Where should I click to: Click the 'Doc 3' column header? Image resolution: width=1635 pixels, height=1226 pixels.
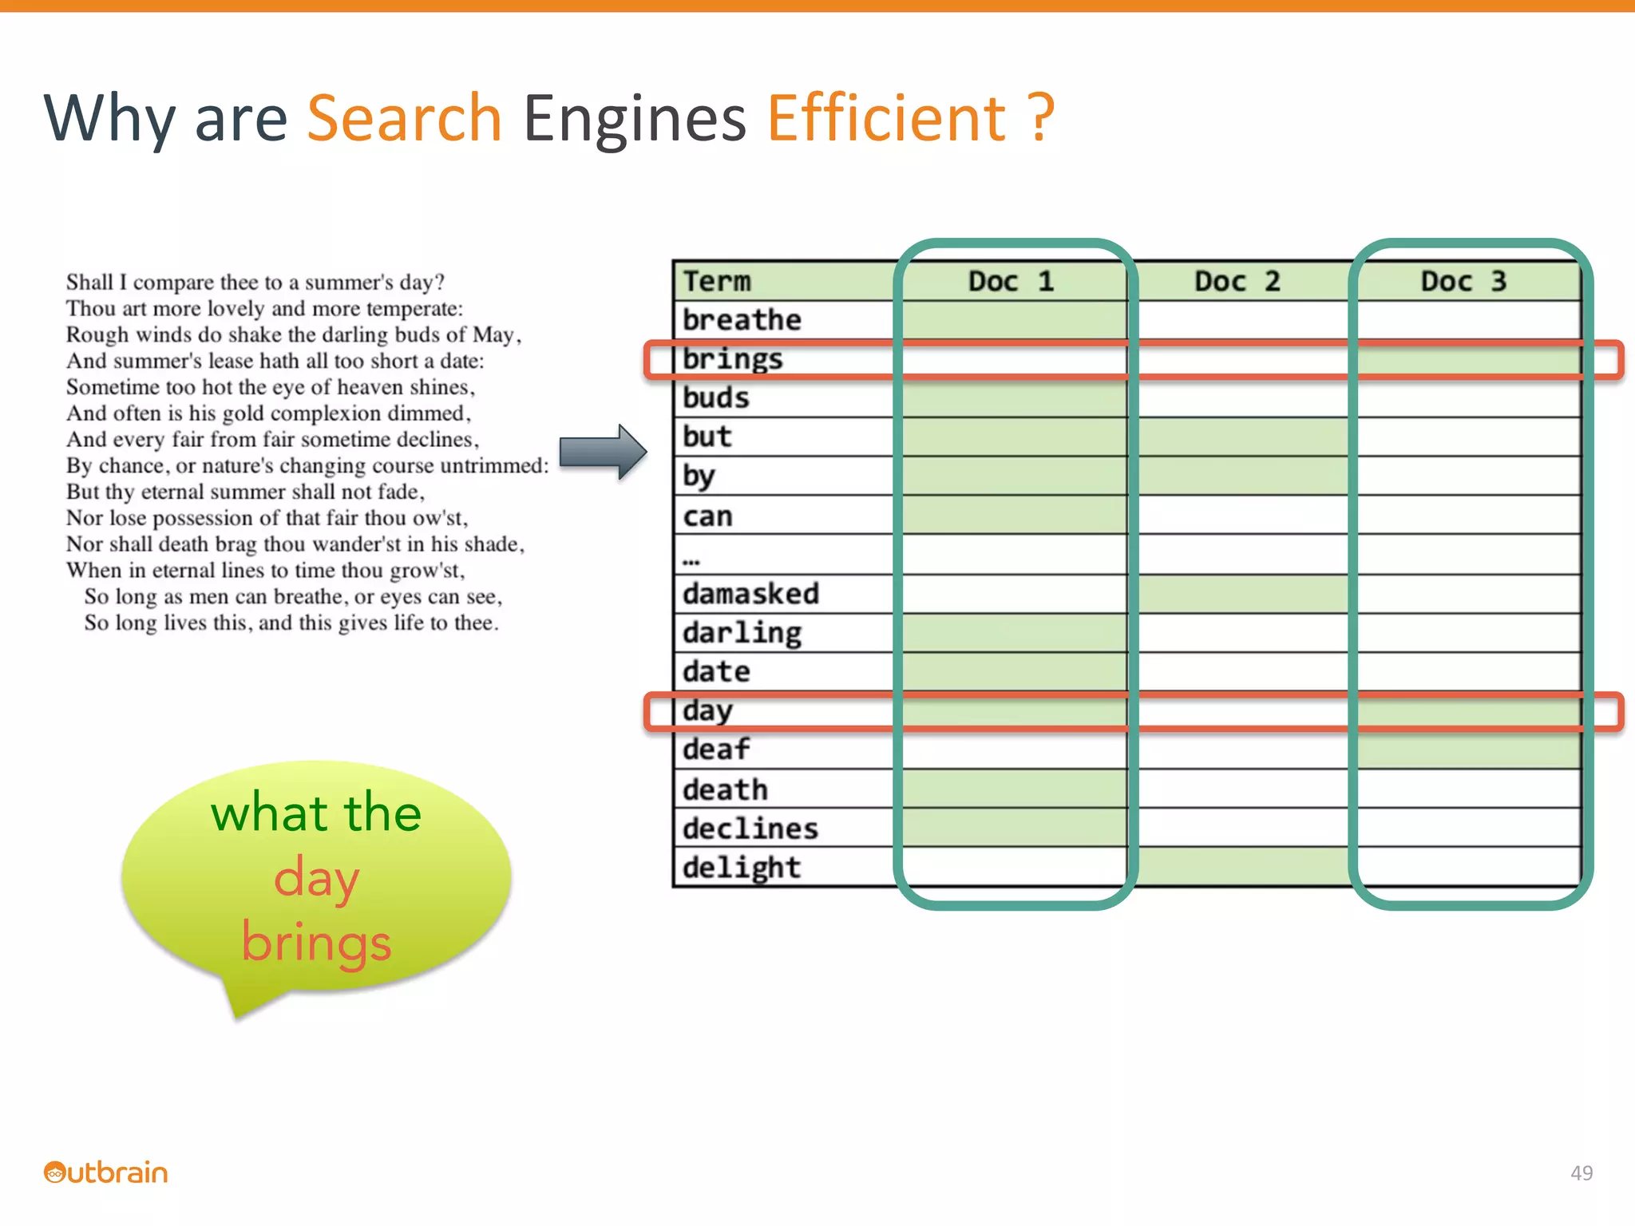coord(1466,281)
